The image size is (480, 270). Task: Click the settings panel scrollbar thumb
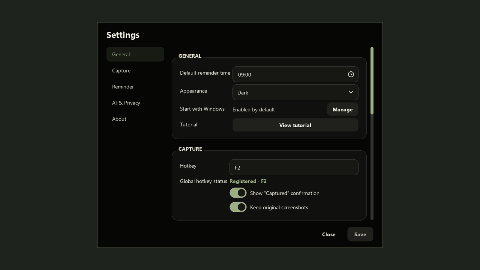[372, 80]
